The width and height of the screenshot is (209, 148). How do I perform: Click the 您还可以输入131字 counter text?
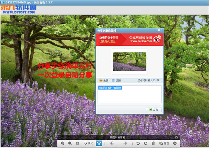pyautogui.click(x=148, y=80)
